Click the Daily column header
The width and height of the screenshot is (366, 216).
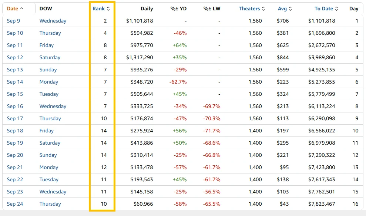pos(147,9)
